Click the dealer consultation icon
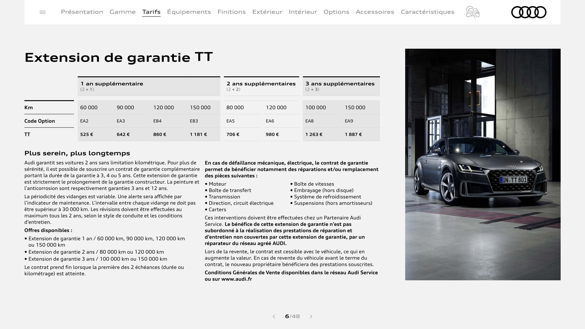This screenshot has height=329, width=585. pyautogui.click(x=473, y=12)
